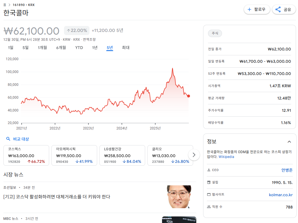This screenshot has width=298, height=223.
Task: Click the +11,200.00 5년 change text
Action: coord(107,30)
